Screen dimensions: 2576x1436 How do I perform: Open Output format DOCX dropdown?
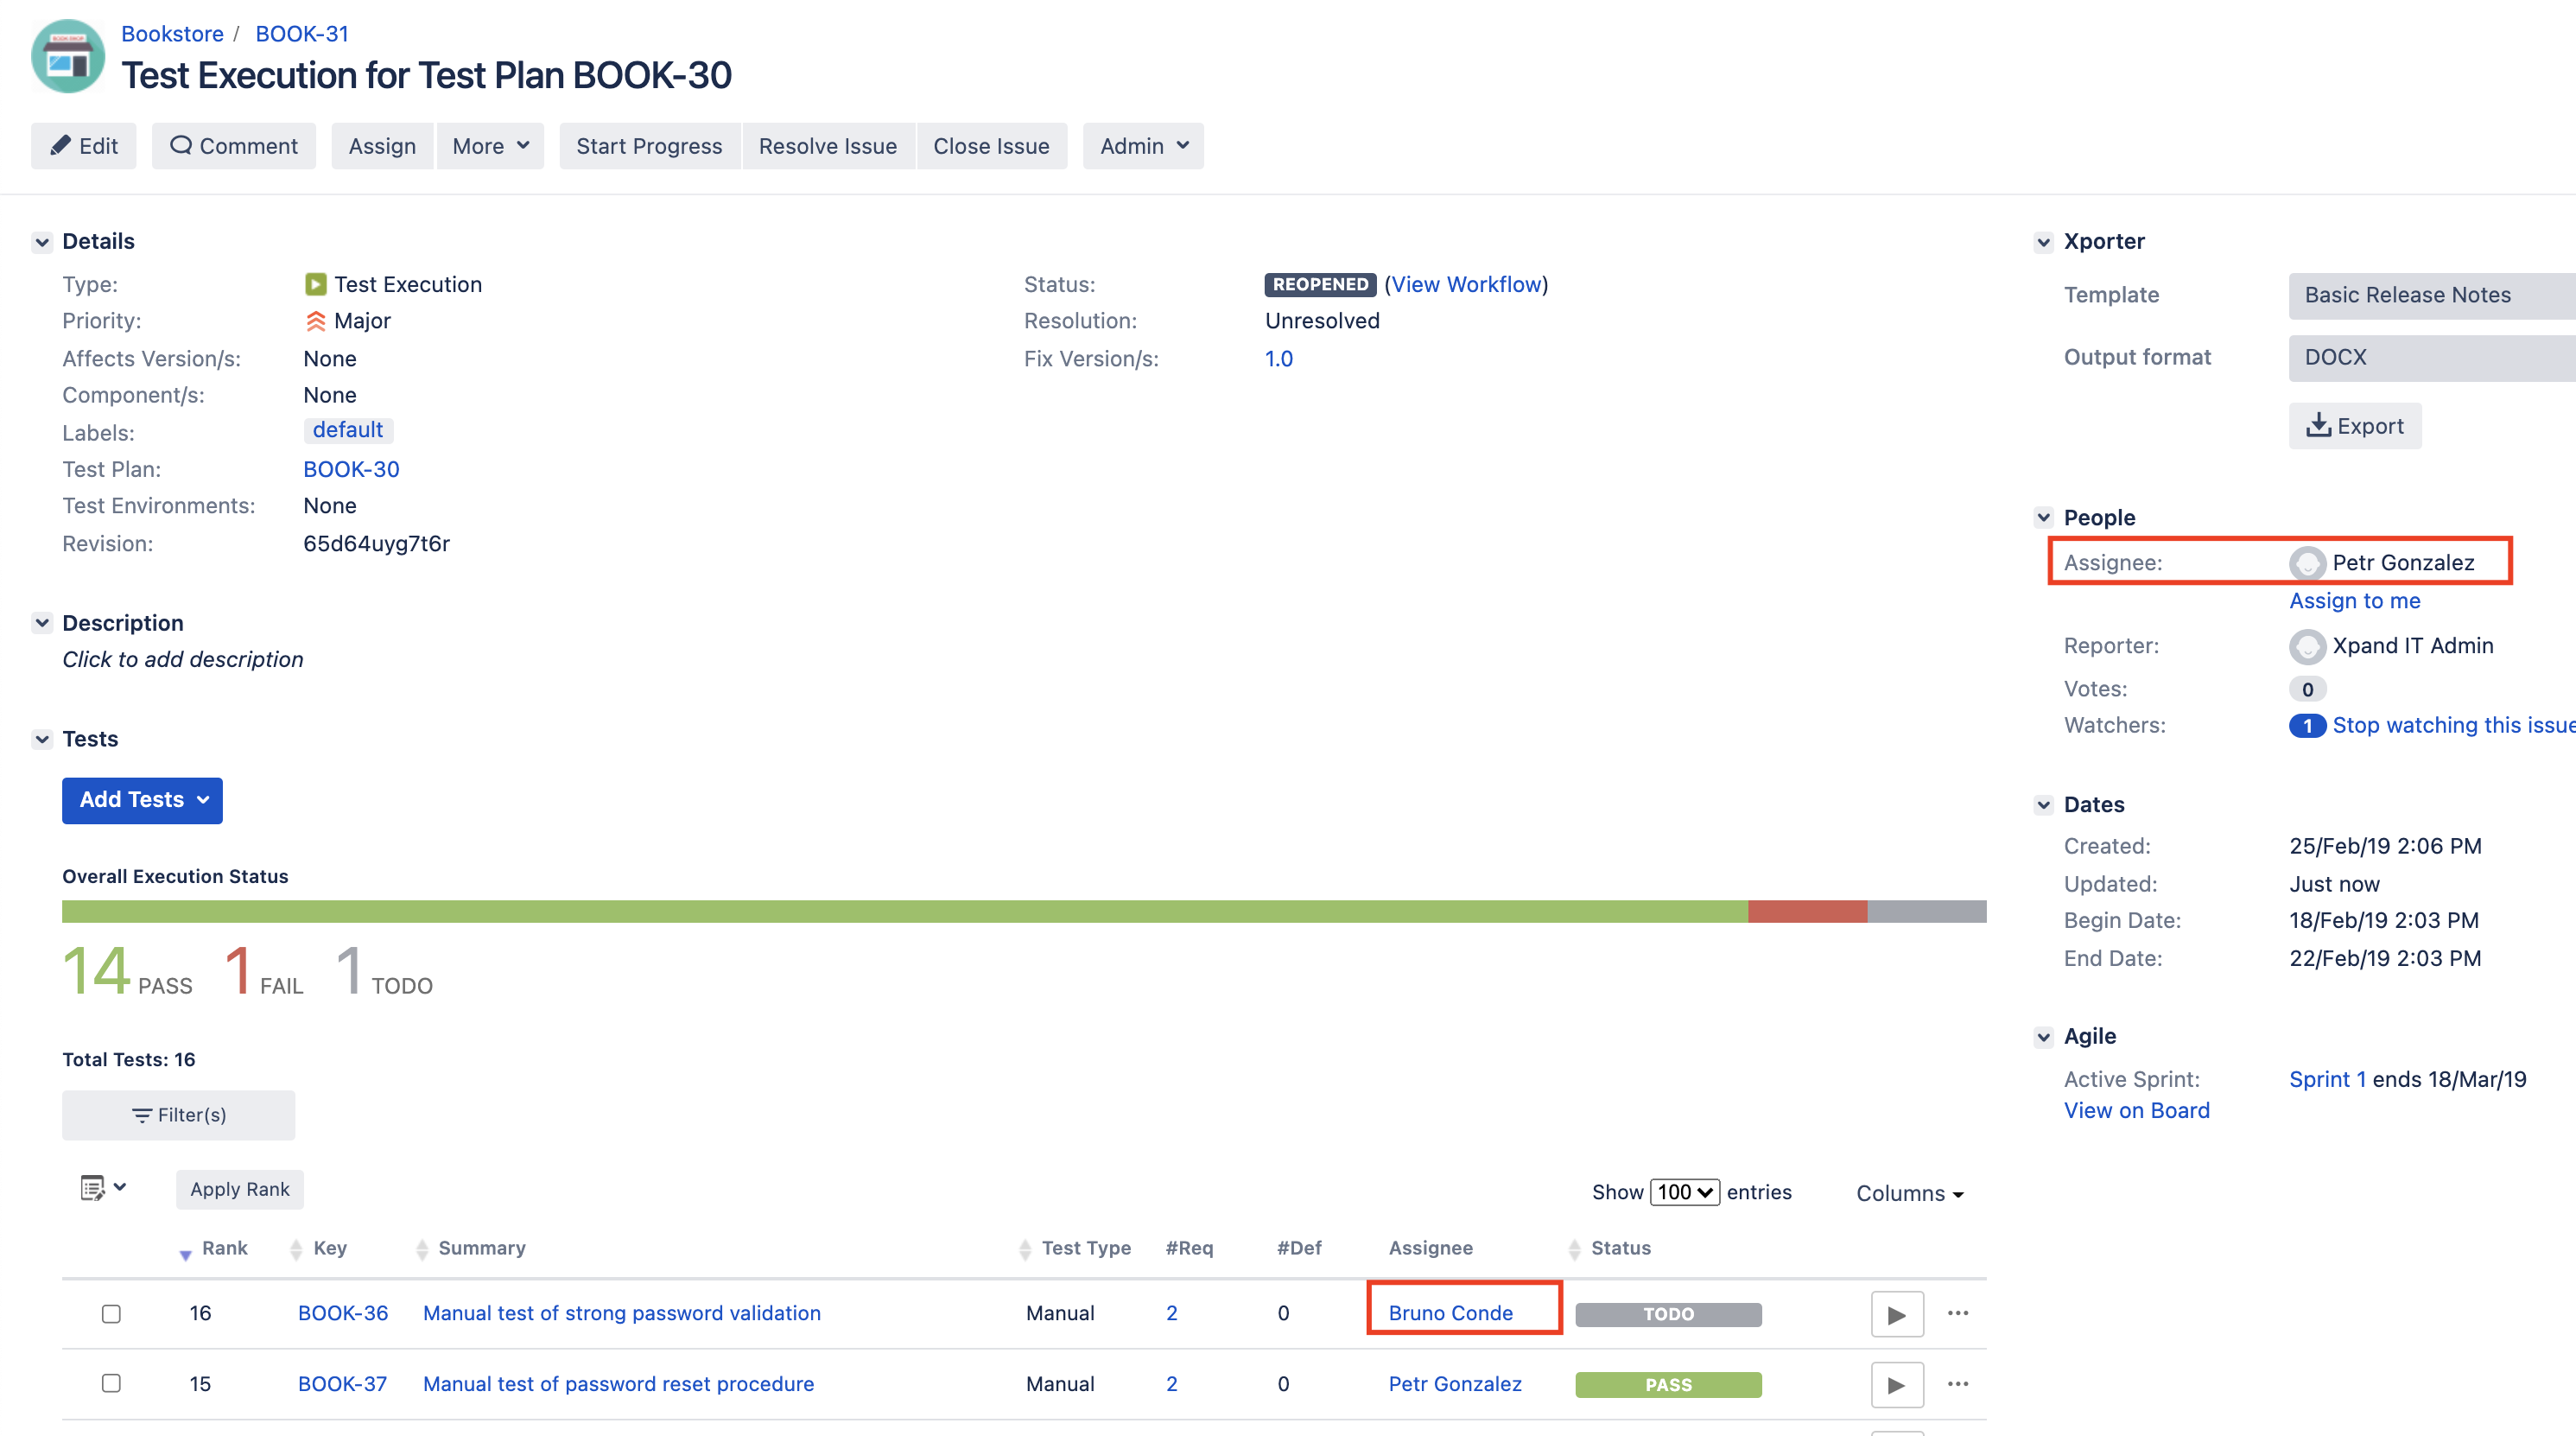pos(2432,357)
